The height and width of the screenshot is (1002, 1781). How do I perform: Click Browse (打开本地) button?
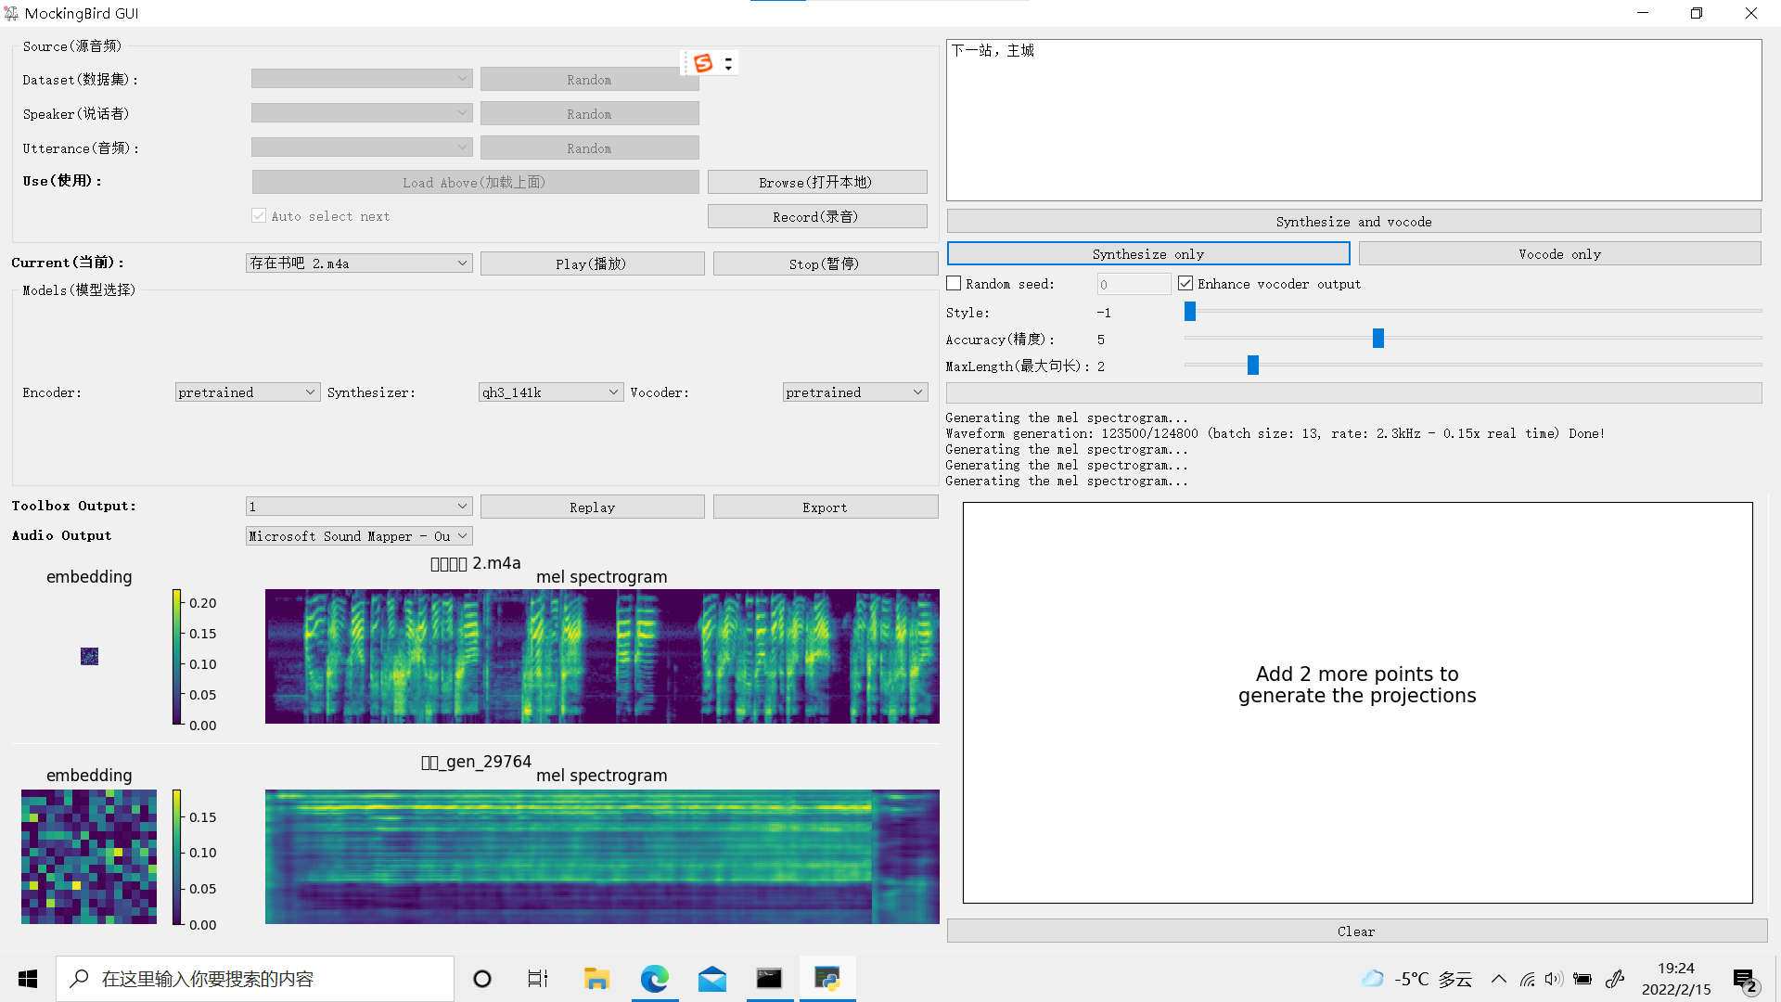click(x=817, y=183)
